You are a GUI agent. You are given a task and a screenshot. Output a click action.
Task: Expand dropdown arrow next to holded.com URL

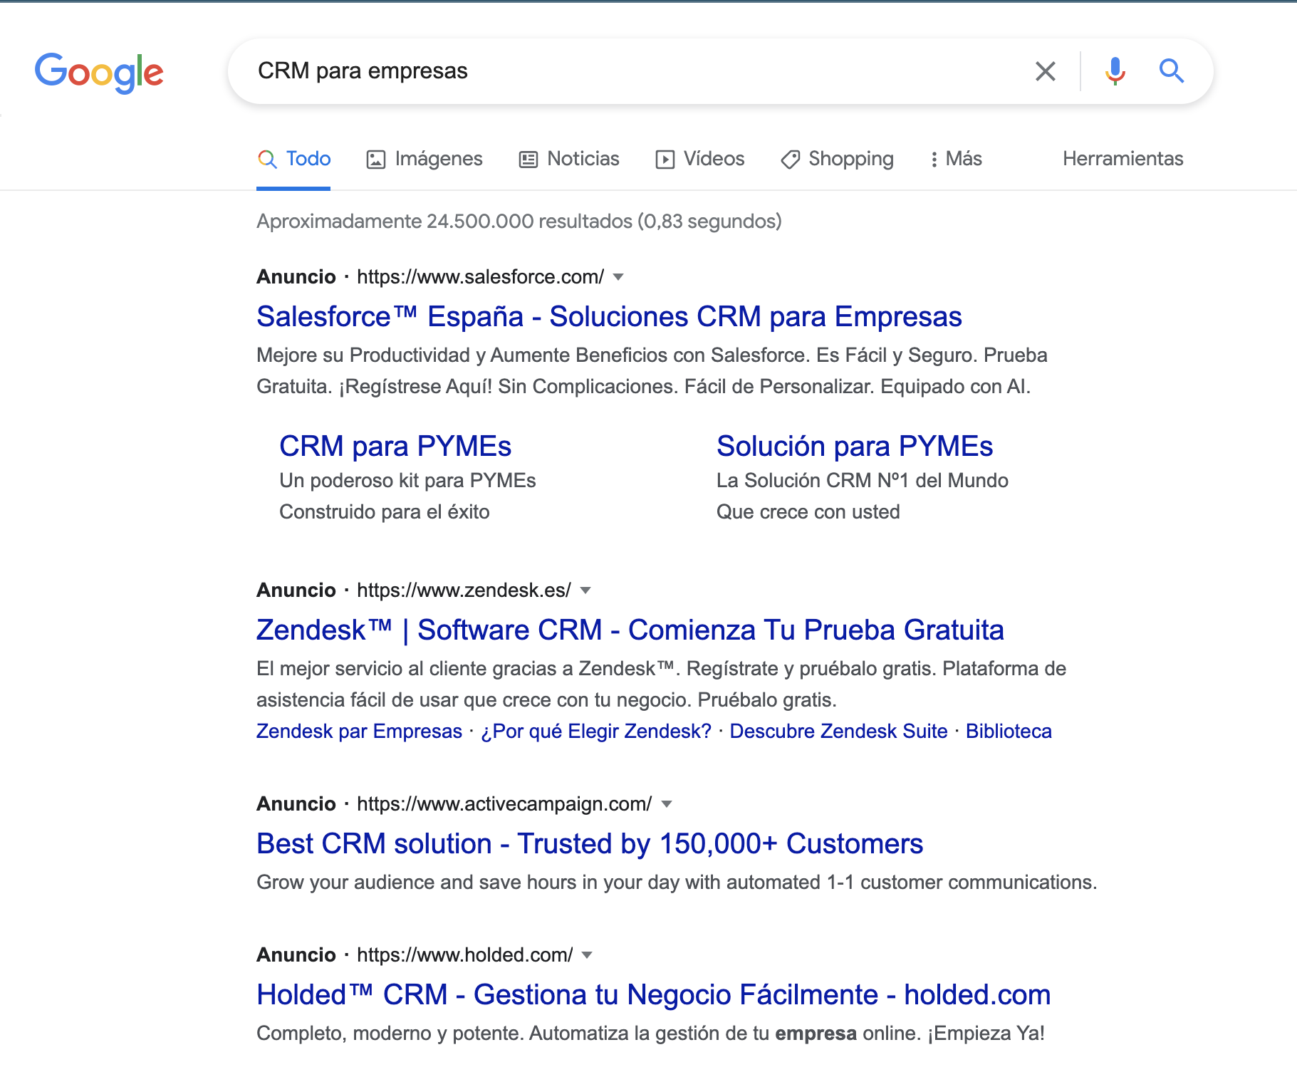[587, 955]
